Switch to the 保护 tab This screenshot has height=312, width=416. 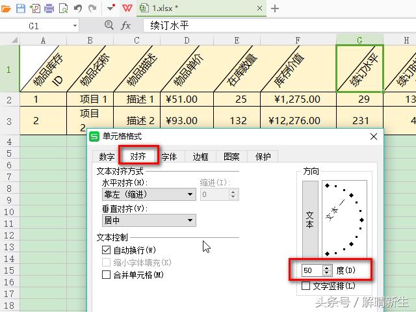[x=263, y=157]
